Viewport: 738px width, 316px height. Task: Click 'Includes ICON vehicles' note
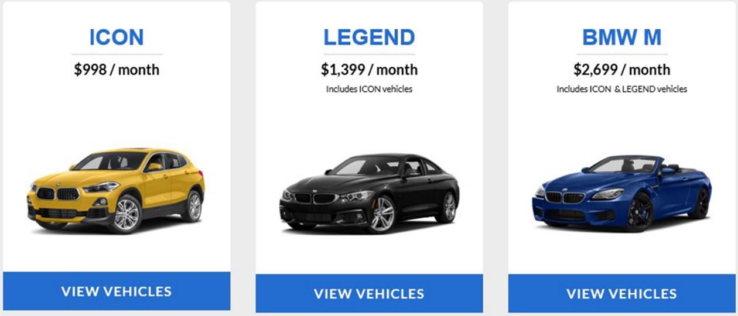pyautogui.click(x=369, y=89)
